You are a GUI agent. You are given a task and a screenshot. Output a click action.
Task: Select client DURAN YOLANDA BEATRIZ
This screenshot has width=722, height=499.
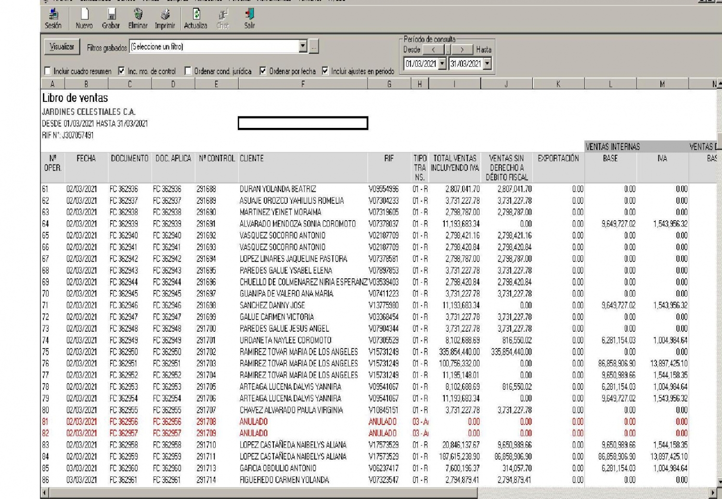[278, 189]
